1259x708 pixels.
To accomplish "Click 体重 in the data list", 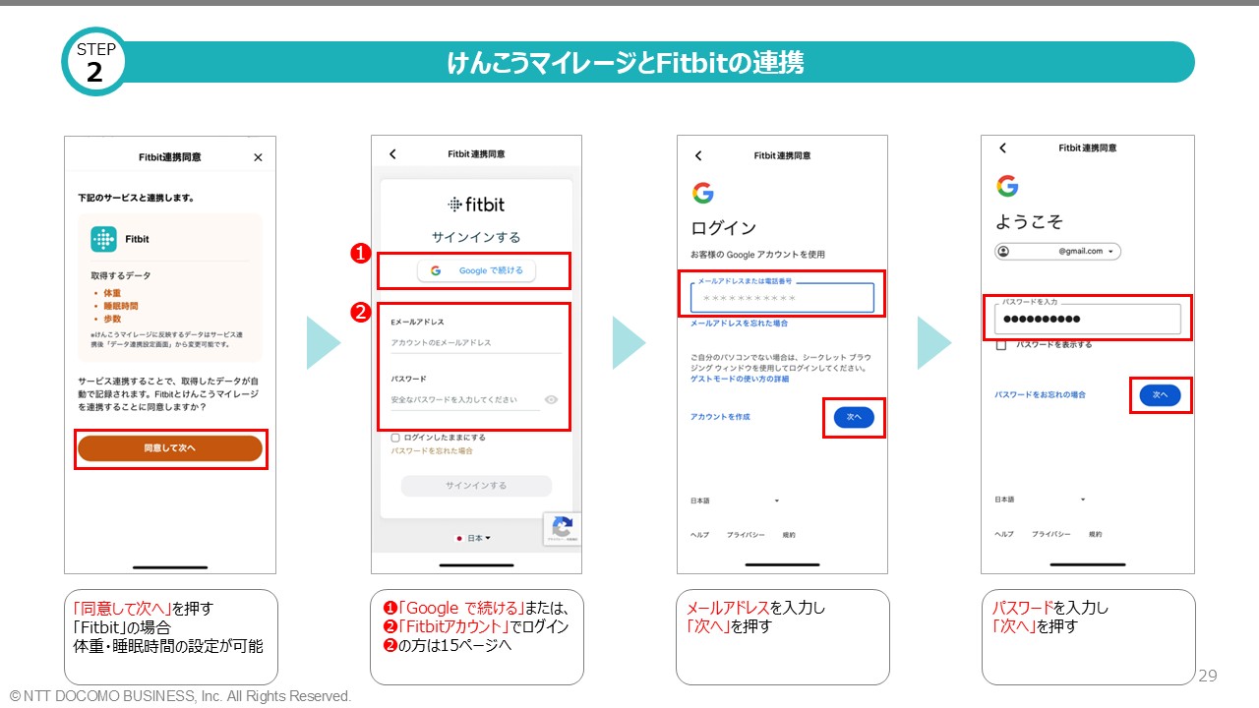I will pyautogui.click(x=111, y=293).
